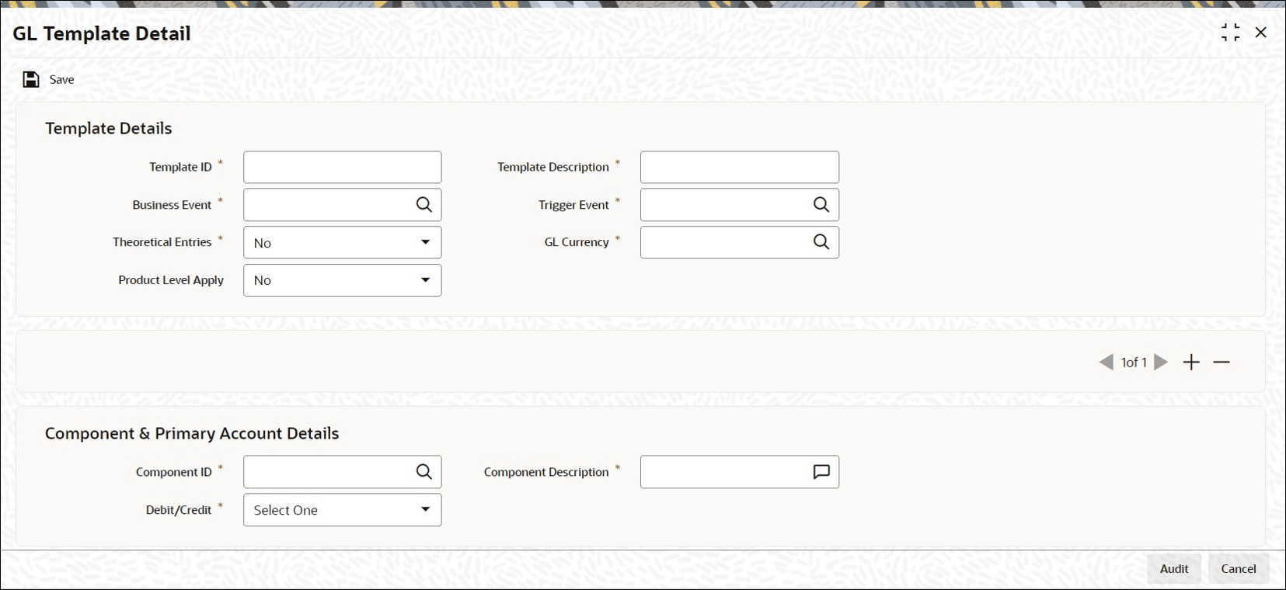Viewport: 1286px width, 590px height.
Task: Click the GL Template Detail title
Action: (102, 33)
